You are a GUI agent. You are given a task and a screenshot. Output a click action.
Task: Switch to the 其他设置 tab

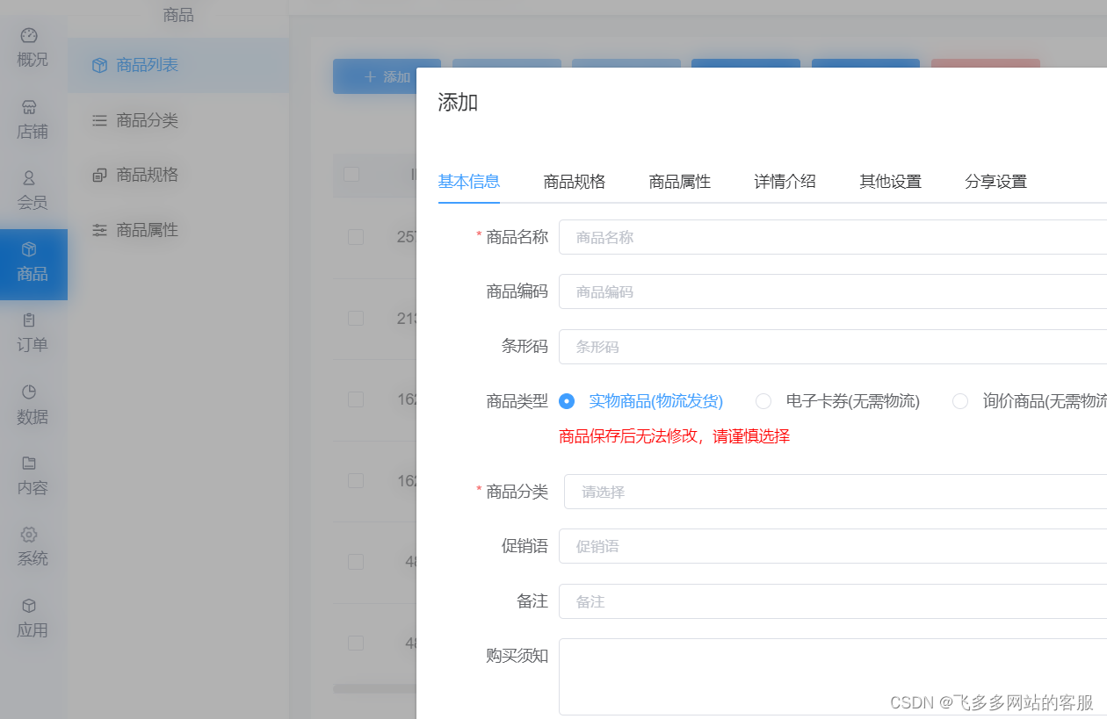[x=891, y=182]
